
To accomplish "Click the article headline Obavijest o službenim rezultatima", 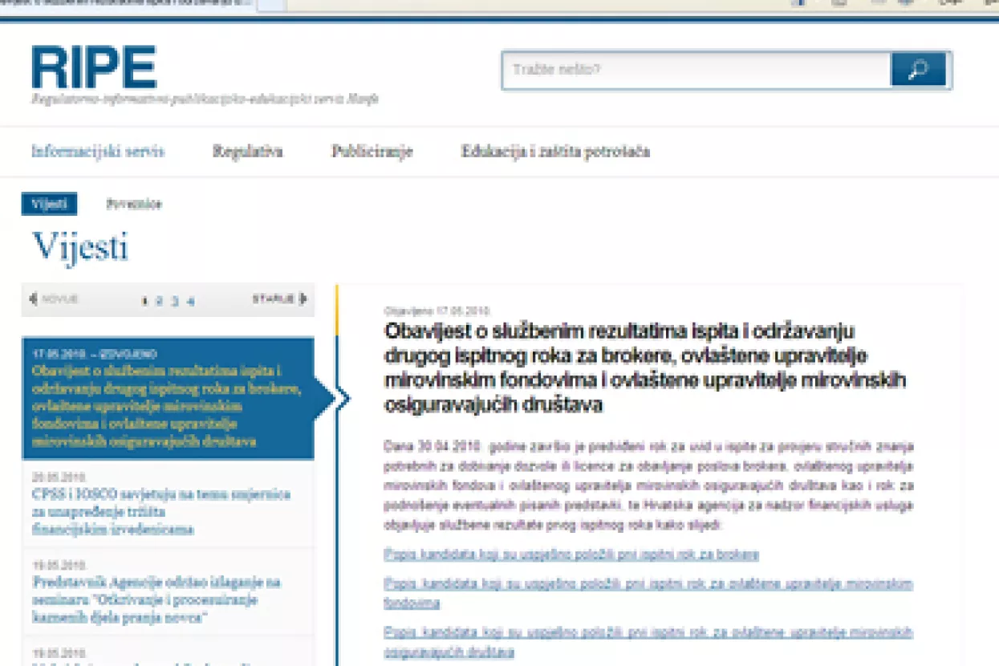I will 645,368.
